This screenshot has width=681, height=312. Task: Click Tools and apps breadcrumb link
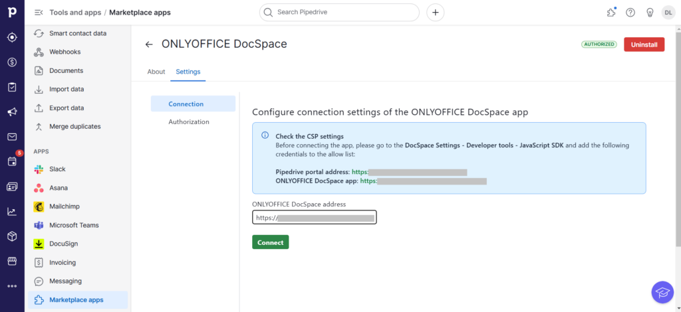(75, 13)
